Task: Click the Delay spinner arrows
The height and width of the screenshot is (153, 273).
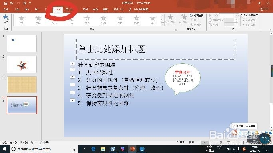Action: (x=236, y=25)
